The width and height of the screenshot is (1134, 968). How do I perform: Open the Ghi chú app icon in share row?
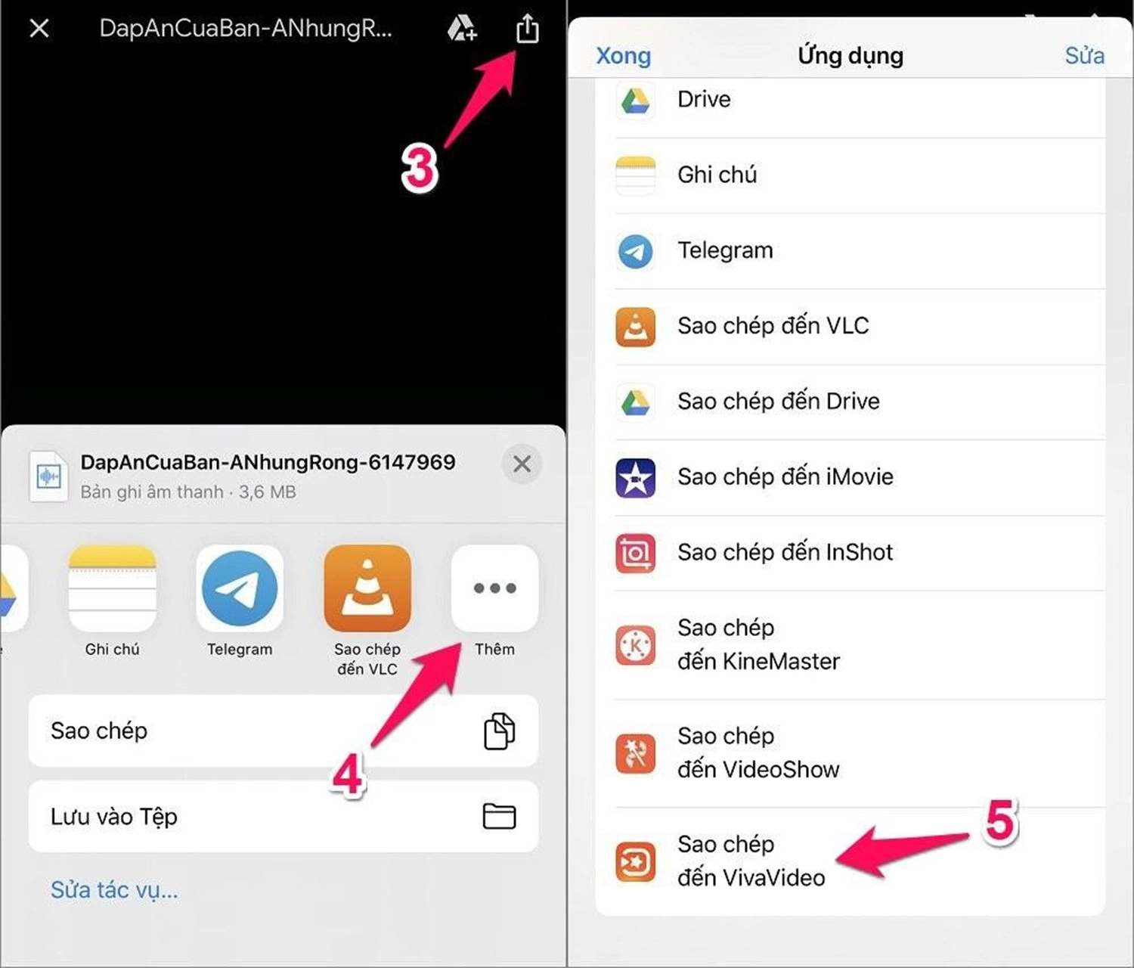(113, 588)
